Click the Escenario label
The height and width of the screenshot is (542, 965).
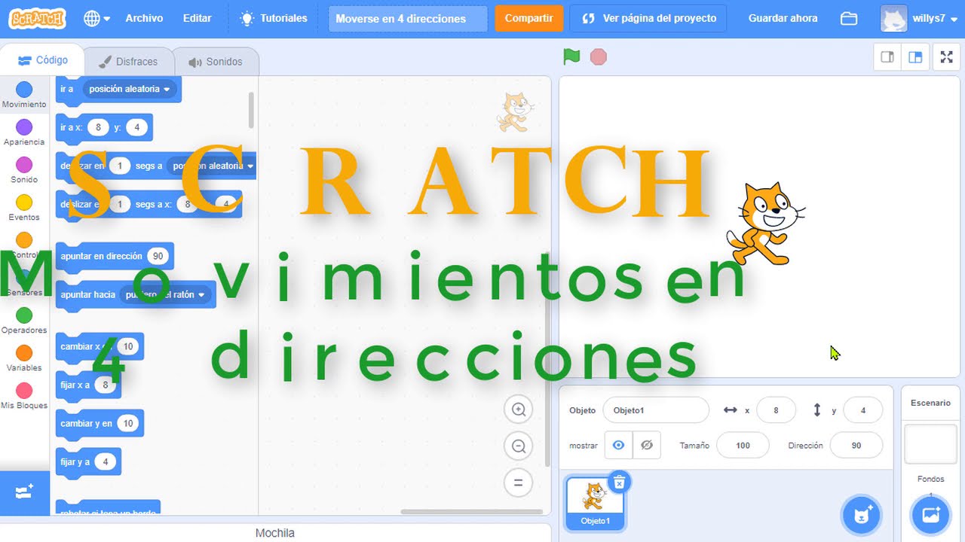[930, 403]
